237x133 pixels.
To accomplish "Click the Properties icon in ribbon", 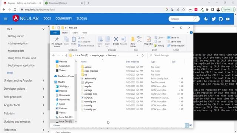I will (x=148, y=39).
